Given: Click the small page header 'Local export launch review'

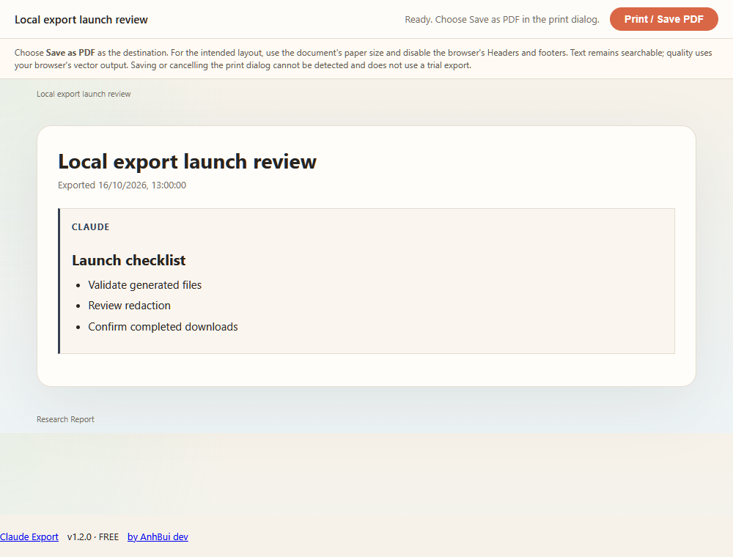Looking at the screenshot, I should [x=84, y=94].
